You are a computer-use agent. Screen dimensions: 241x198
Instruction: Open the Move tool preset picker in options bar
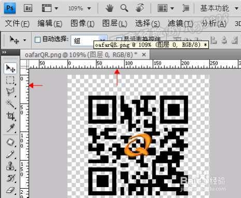[x=14, y=40]
